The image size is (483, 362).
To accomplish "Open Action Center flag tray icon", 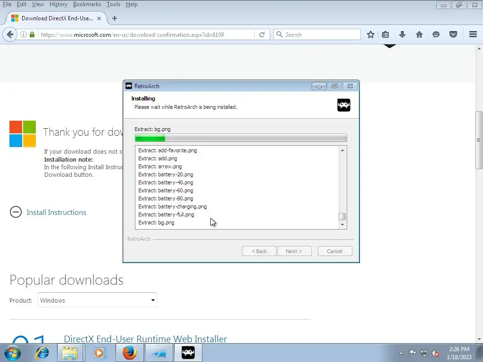I will pos(412,353).
